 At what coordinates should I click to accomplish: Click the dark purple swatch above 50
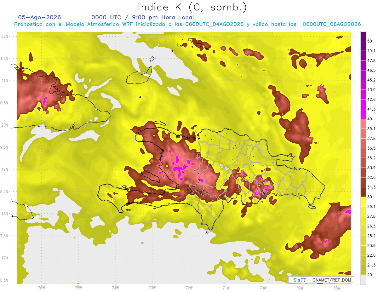click(363, 36)
